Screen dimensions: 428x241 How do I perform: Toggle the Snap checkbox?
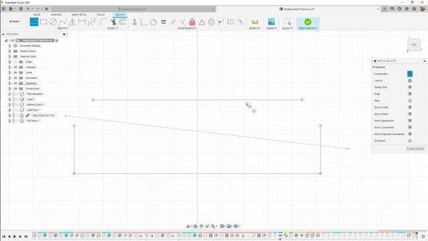[410, 94]
